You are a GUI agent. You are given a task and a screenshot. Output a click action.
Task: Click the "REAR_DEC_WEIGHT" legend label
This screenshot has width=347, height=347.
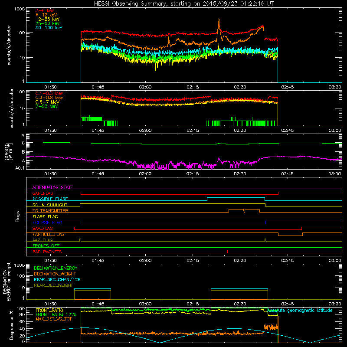click(x=53, y=285)
